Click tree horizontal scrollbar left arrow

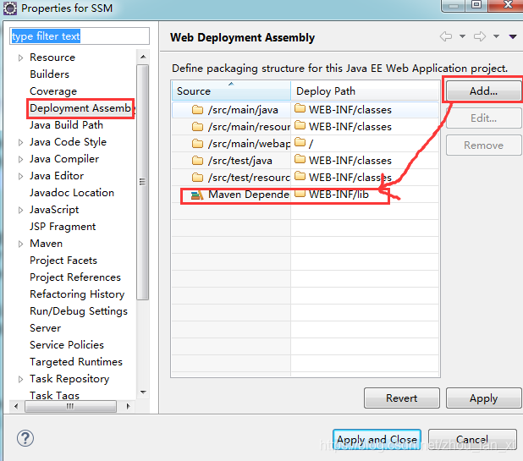tap(16, 406)
